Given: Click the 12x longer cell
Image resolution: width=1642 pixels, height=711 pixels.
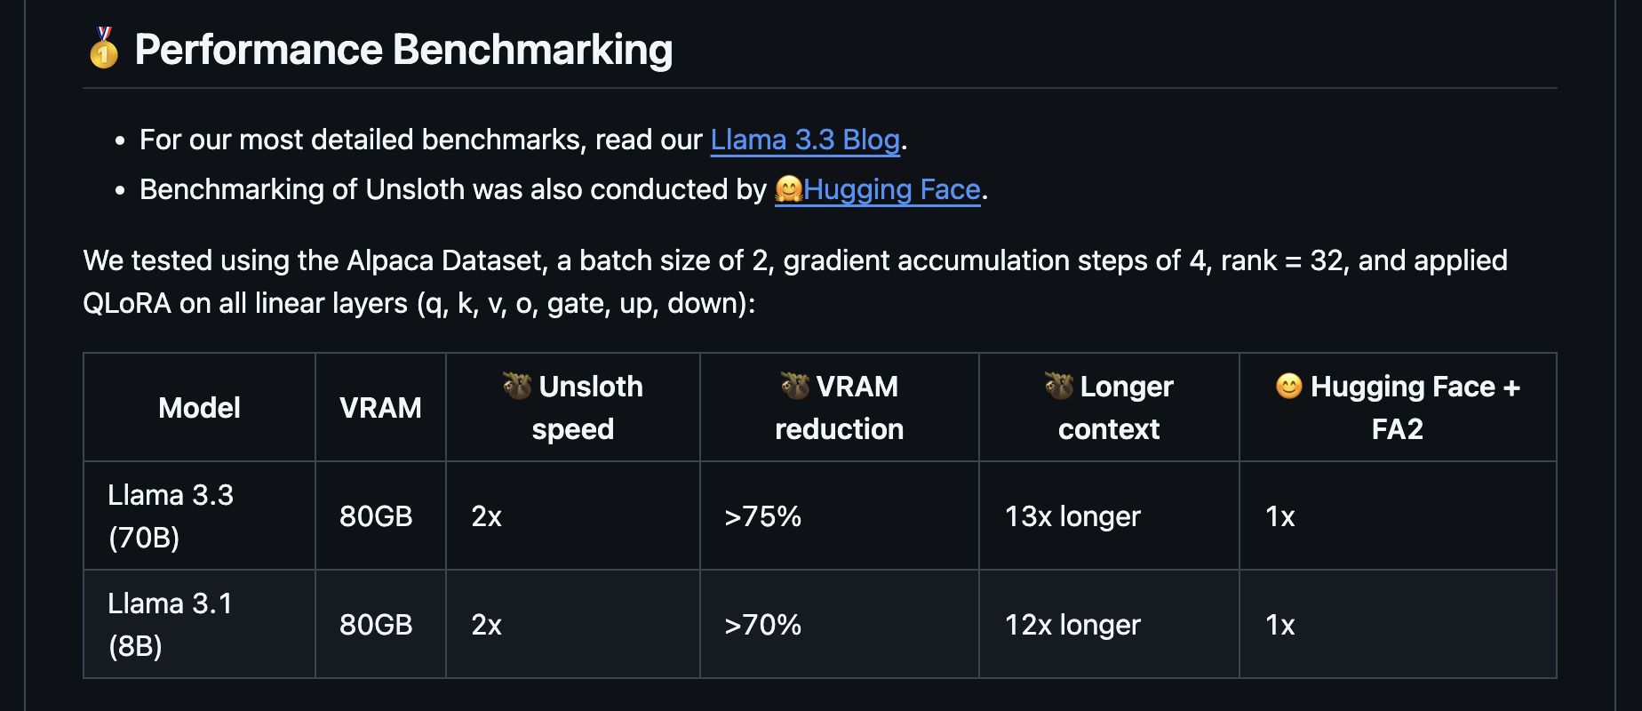Looking at the screenshot, I should [1109, 624].
